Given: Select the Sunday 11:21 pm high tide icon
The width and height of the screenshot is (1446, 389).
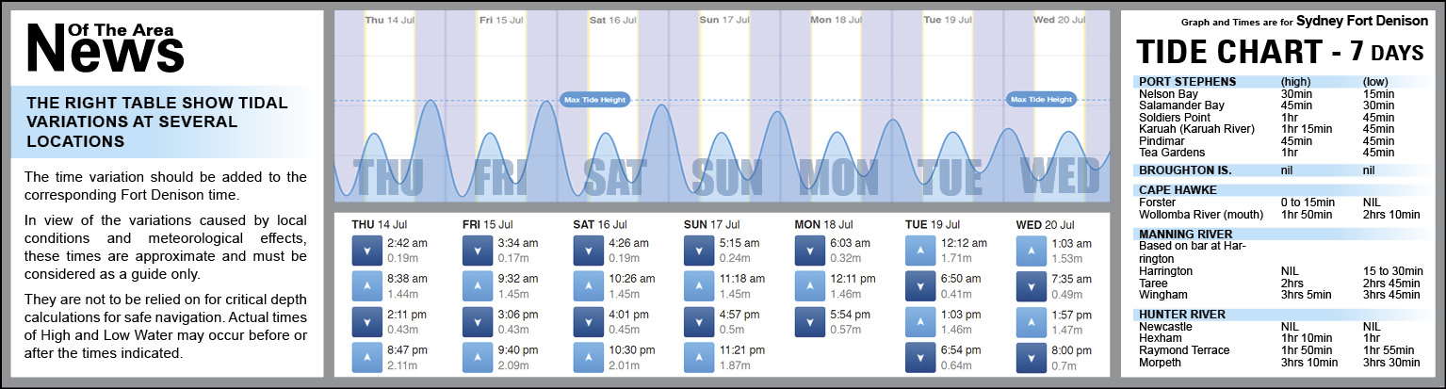Looking at the screenshot, I should [699, 357].
